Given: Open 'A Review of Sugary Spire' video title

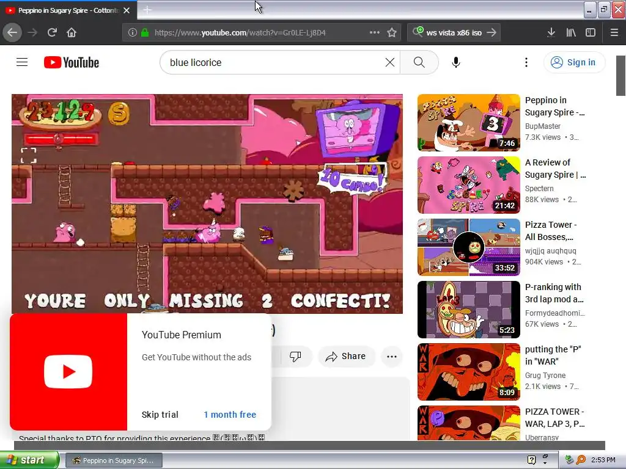Looking at the screenshot, I should pyautogui.click(x=555, y=169).
